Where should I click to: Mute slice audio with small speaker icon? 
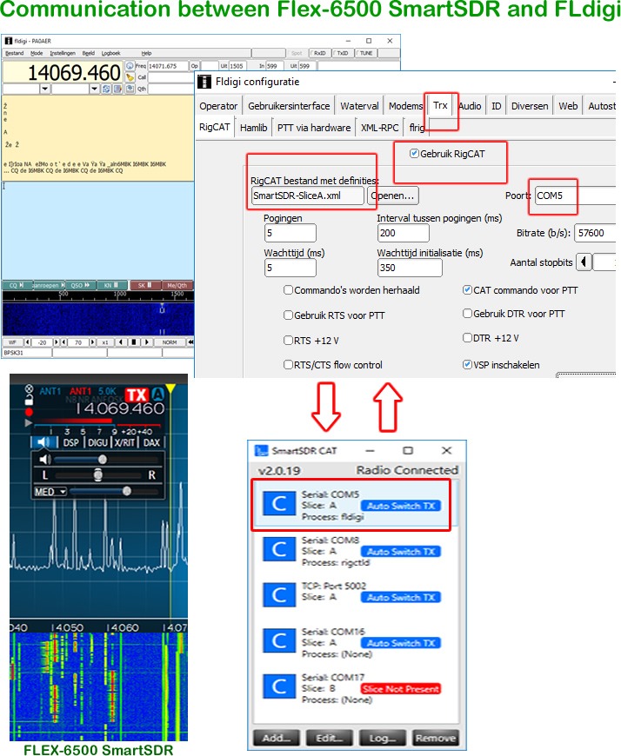45,460
